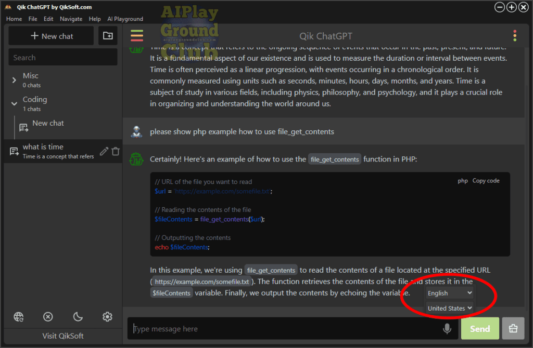Click the 'echo $fileContents;' code line
533x348 pixels.
182,247
